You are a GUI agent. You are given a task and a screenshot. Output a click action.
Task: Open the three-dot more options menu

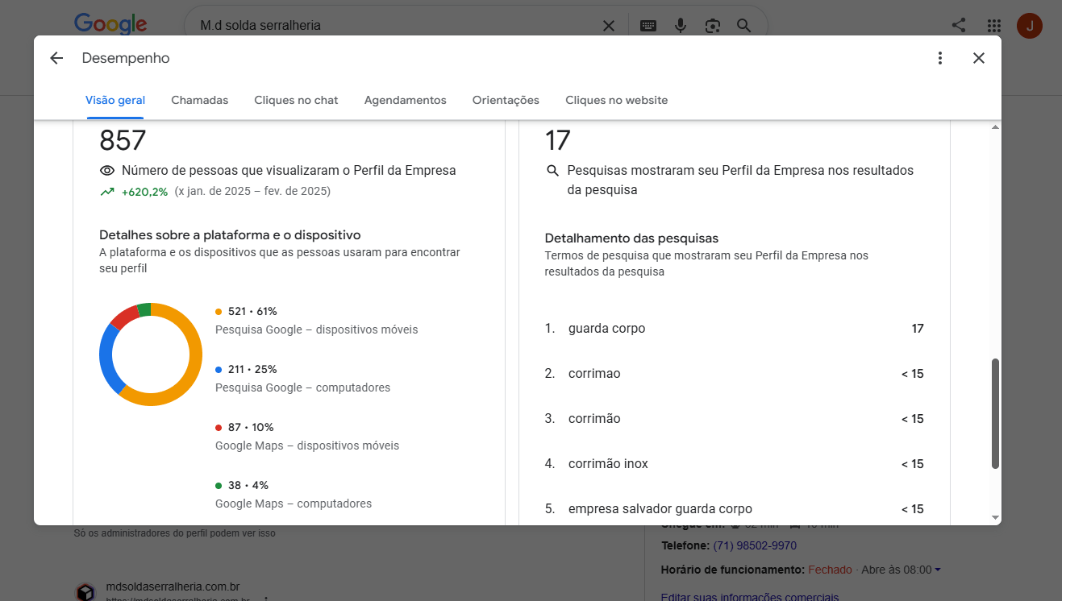[939, 58]
